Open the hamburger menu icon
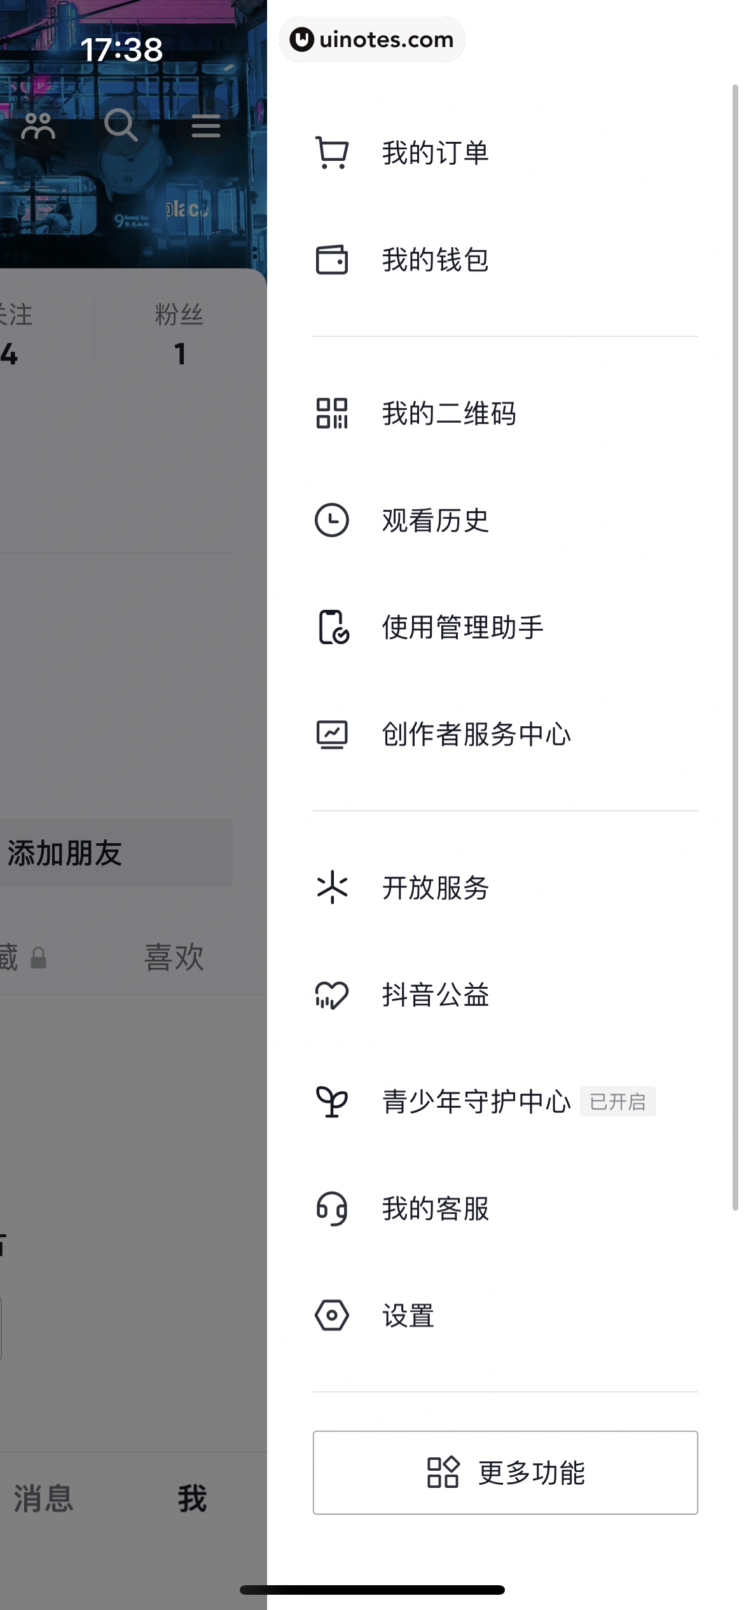This screenshot has width=744, height=1610. tap(205, 126)
